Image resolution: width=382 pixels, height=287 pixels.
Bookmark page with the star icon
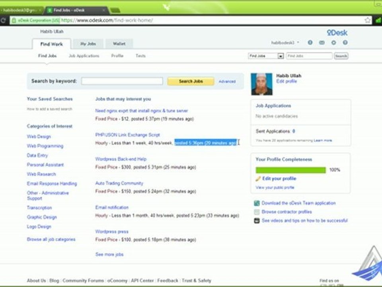[x=368, y=20]
